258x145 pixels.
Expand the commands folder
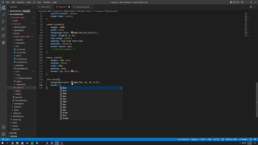pyautogui.click(x=20, y=43)
